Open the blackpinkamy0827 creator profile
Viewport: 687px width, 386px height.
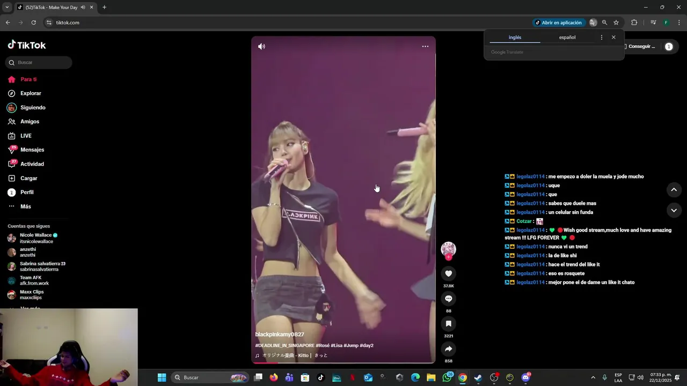pyautogui.click(x=280, y=335)
